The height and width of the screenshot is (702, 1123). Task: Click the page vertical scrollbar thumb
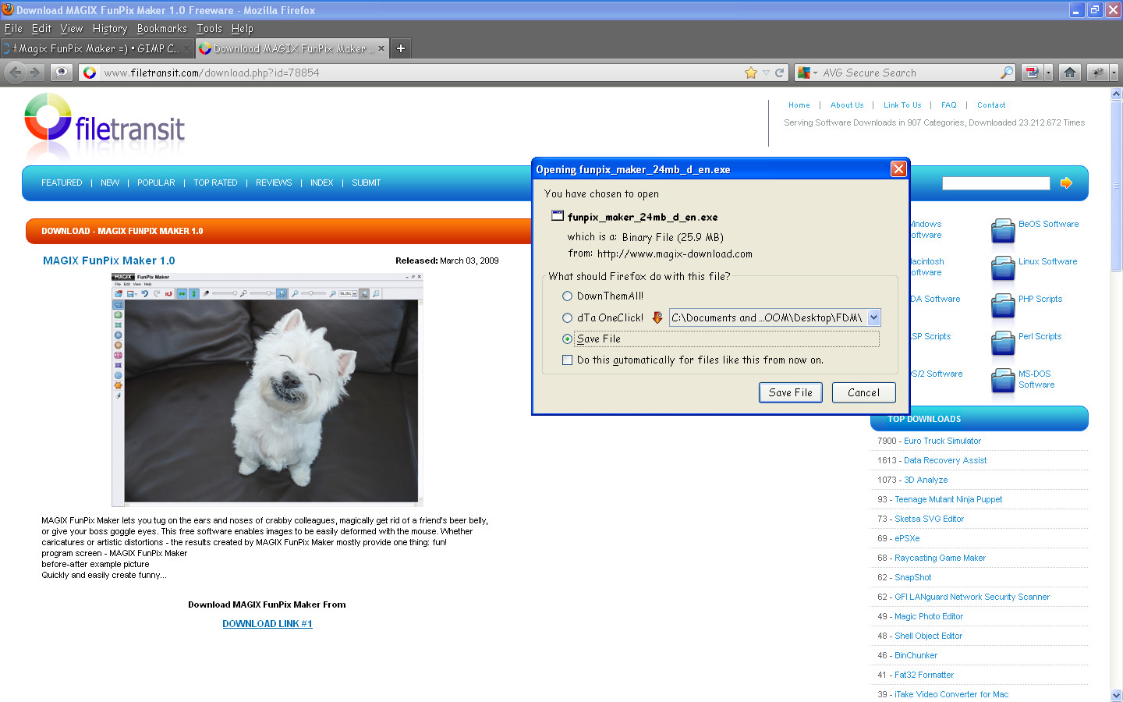point(1116,186)
